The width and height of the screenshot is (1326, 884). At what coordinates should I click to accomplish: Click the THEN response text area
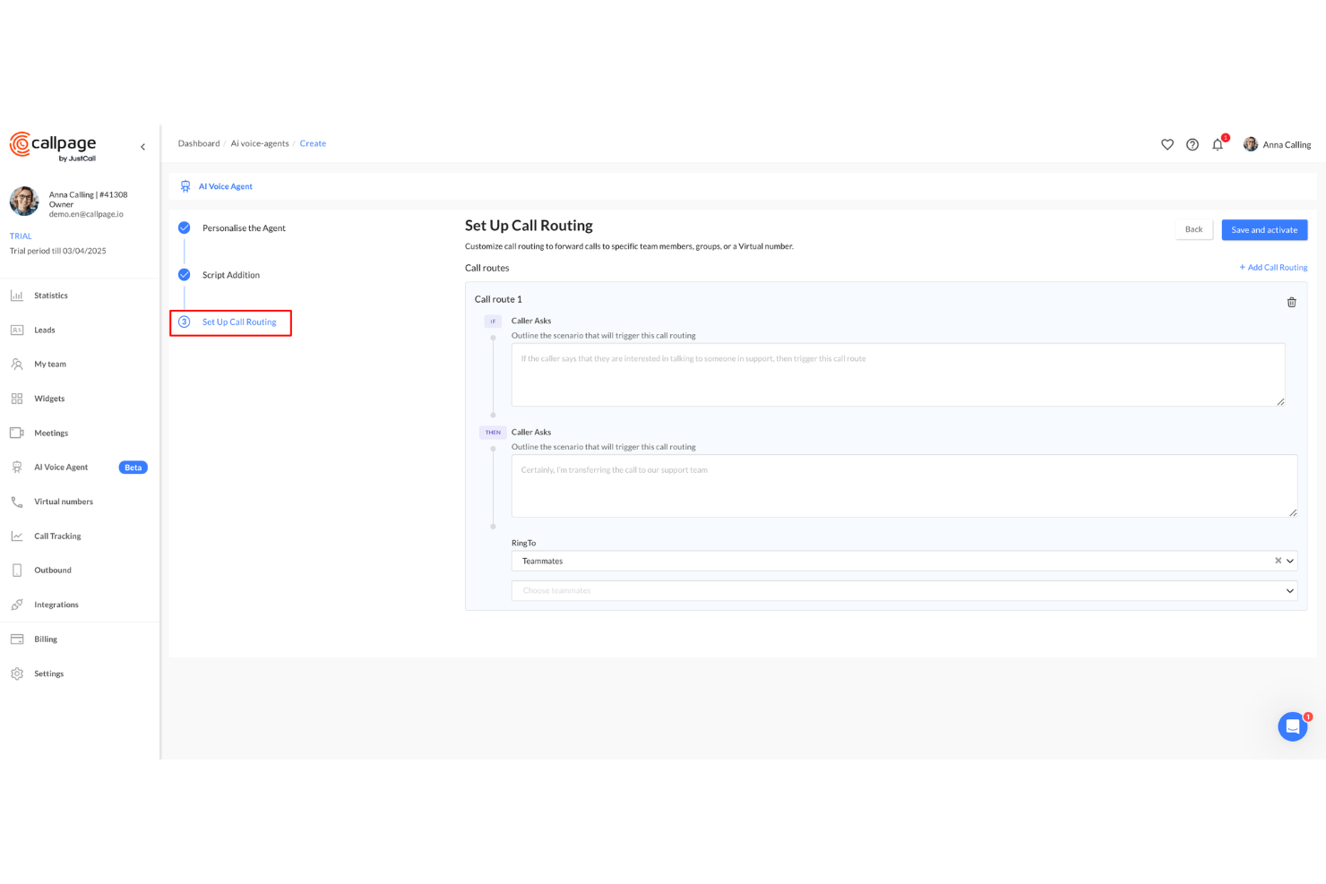point(904,485)
